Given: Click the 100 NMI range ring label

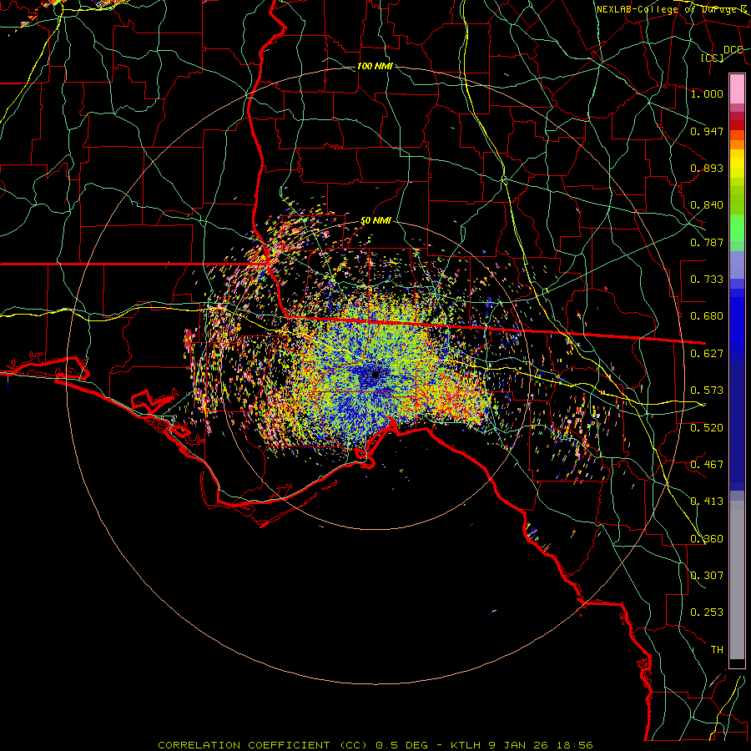Looking at the screenshot, I should click(x=375, y=66).
